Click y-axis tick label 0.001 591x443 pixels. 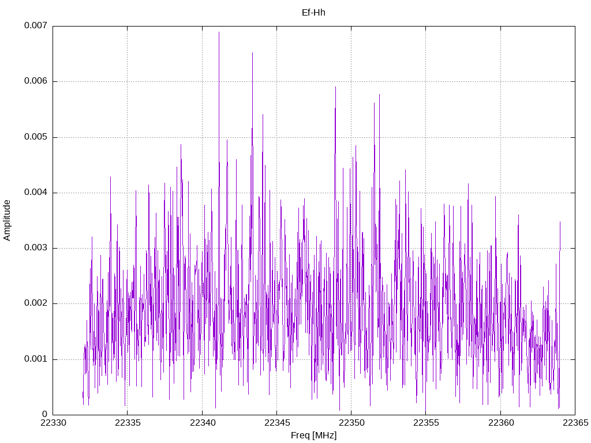pos(36,359)
